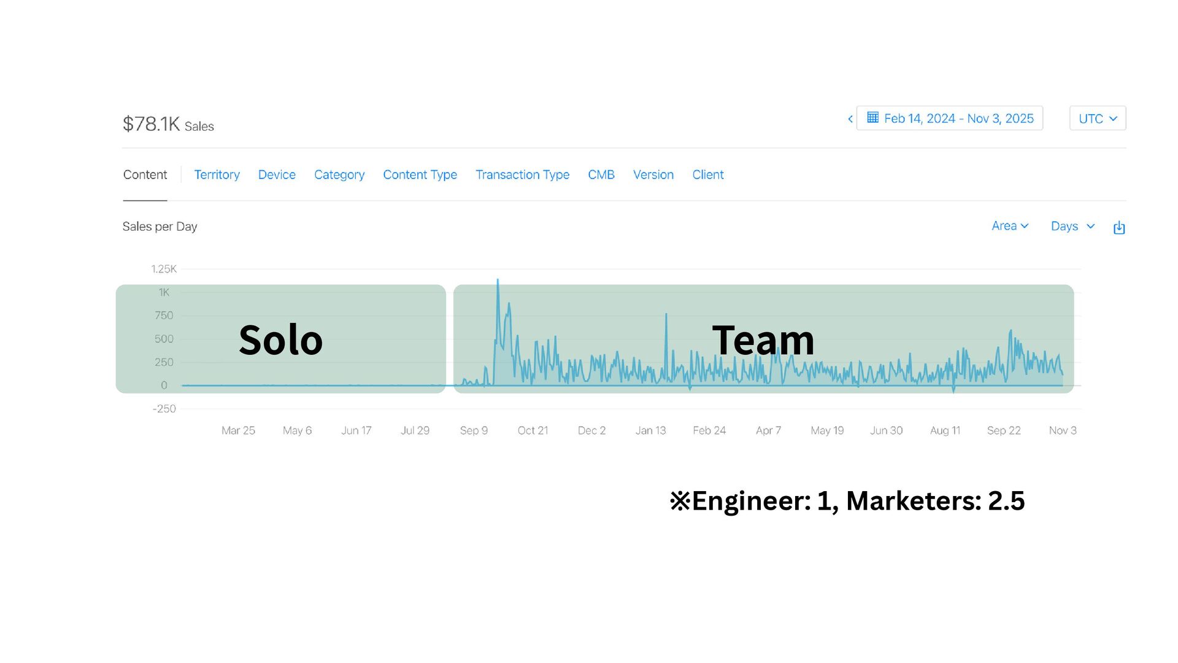Viewport: 1178px width, 663px height.
Task: Select the Content Type tab
Action: point(420,175)
